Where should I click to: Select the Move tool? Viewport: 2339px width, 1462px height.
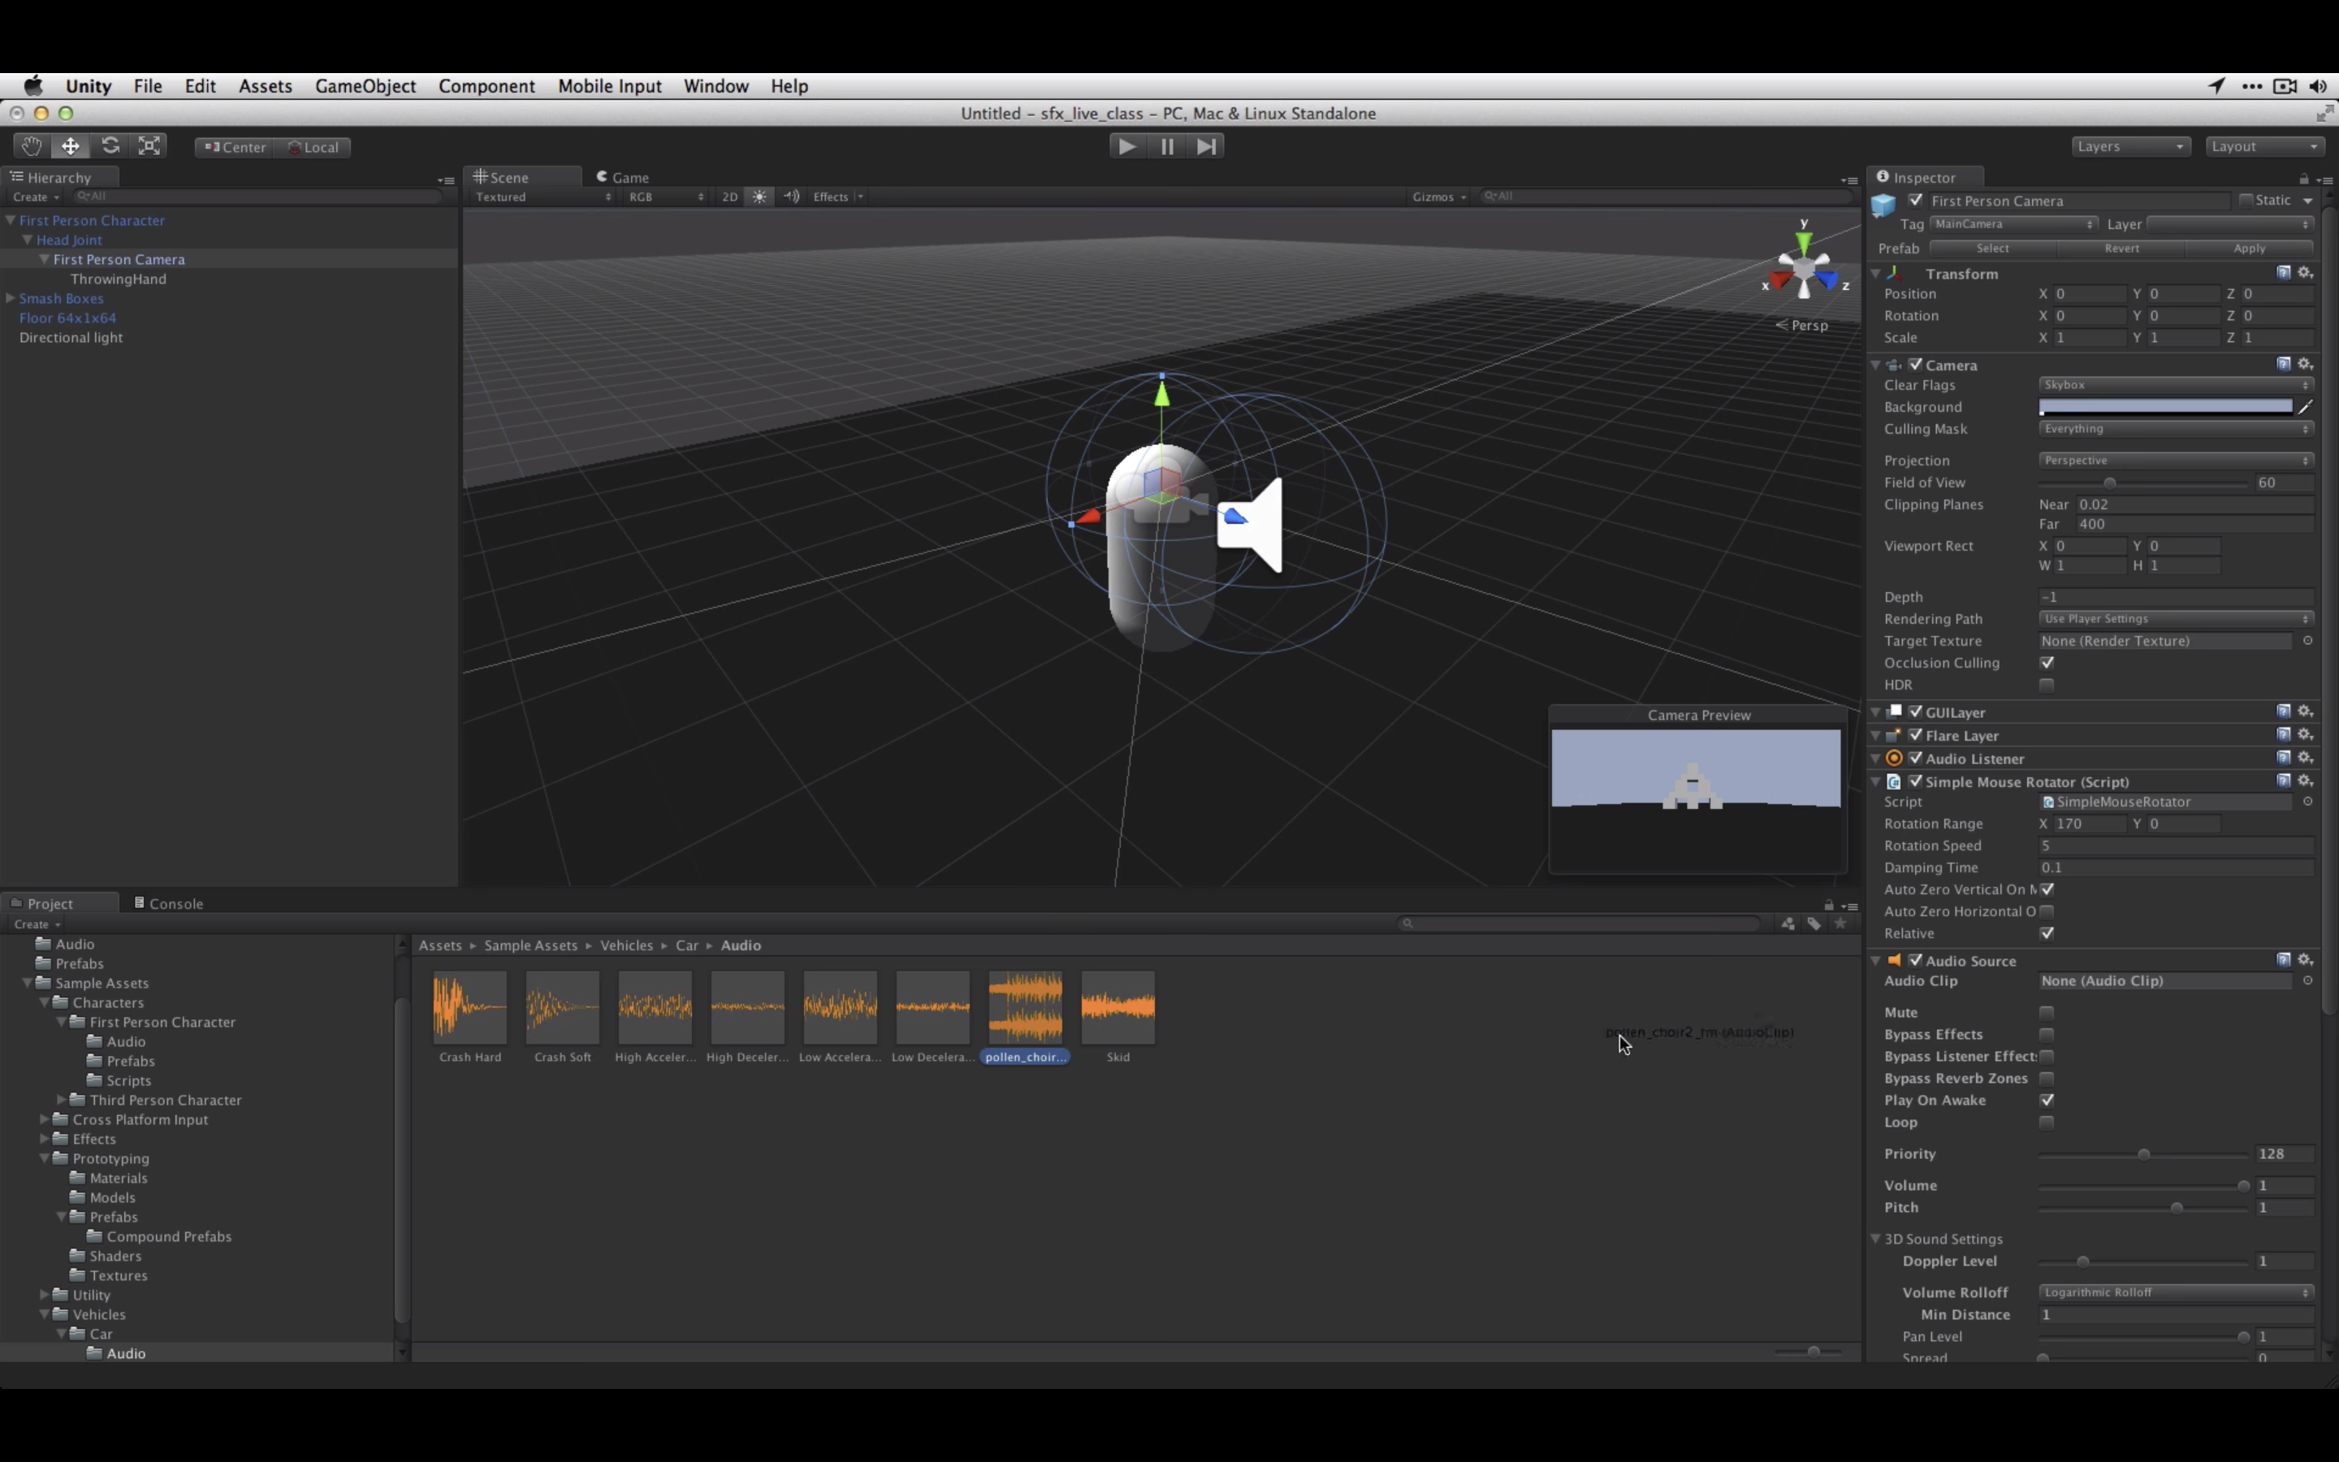click(x=70, y=145)
